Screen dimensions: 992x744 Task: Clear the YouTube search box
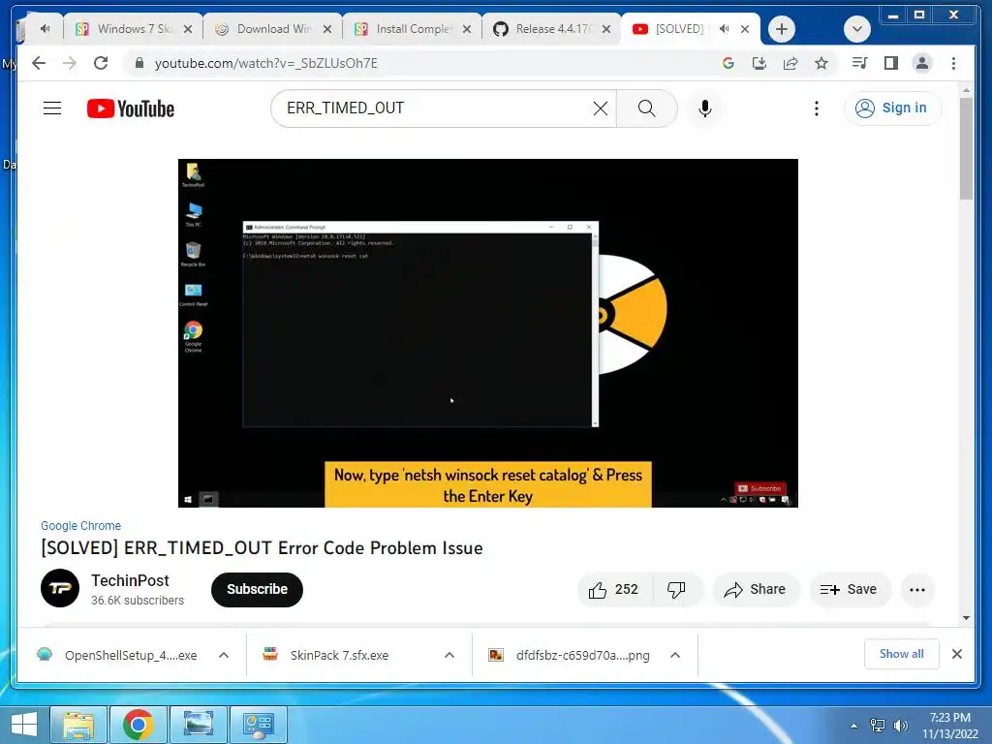coord(601,108)
